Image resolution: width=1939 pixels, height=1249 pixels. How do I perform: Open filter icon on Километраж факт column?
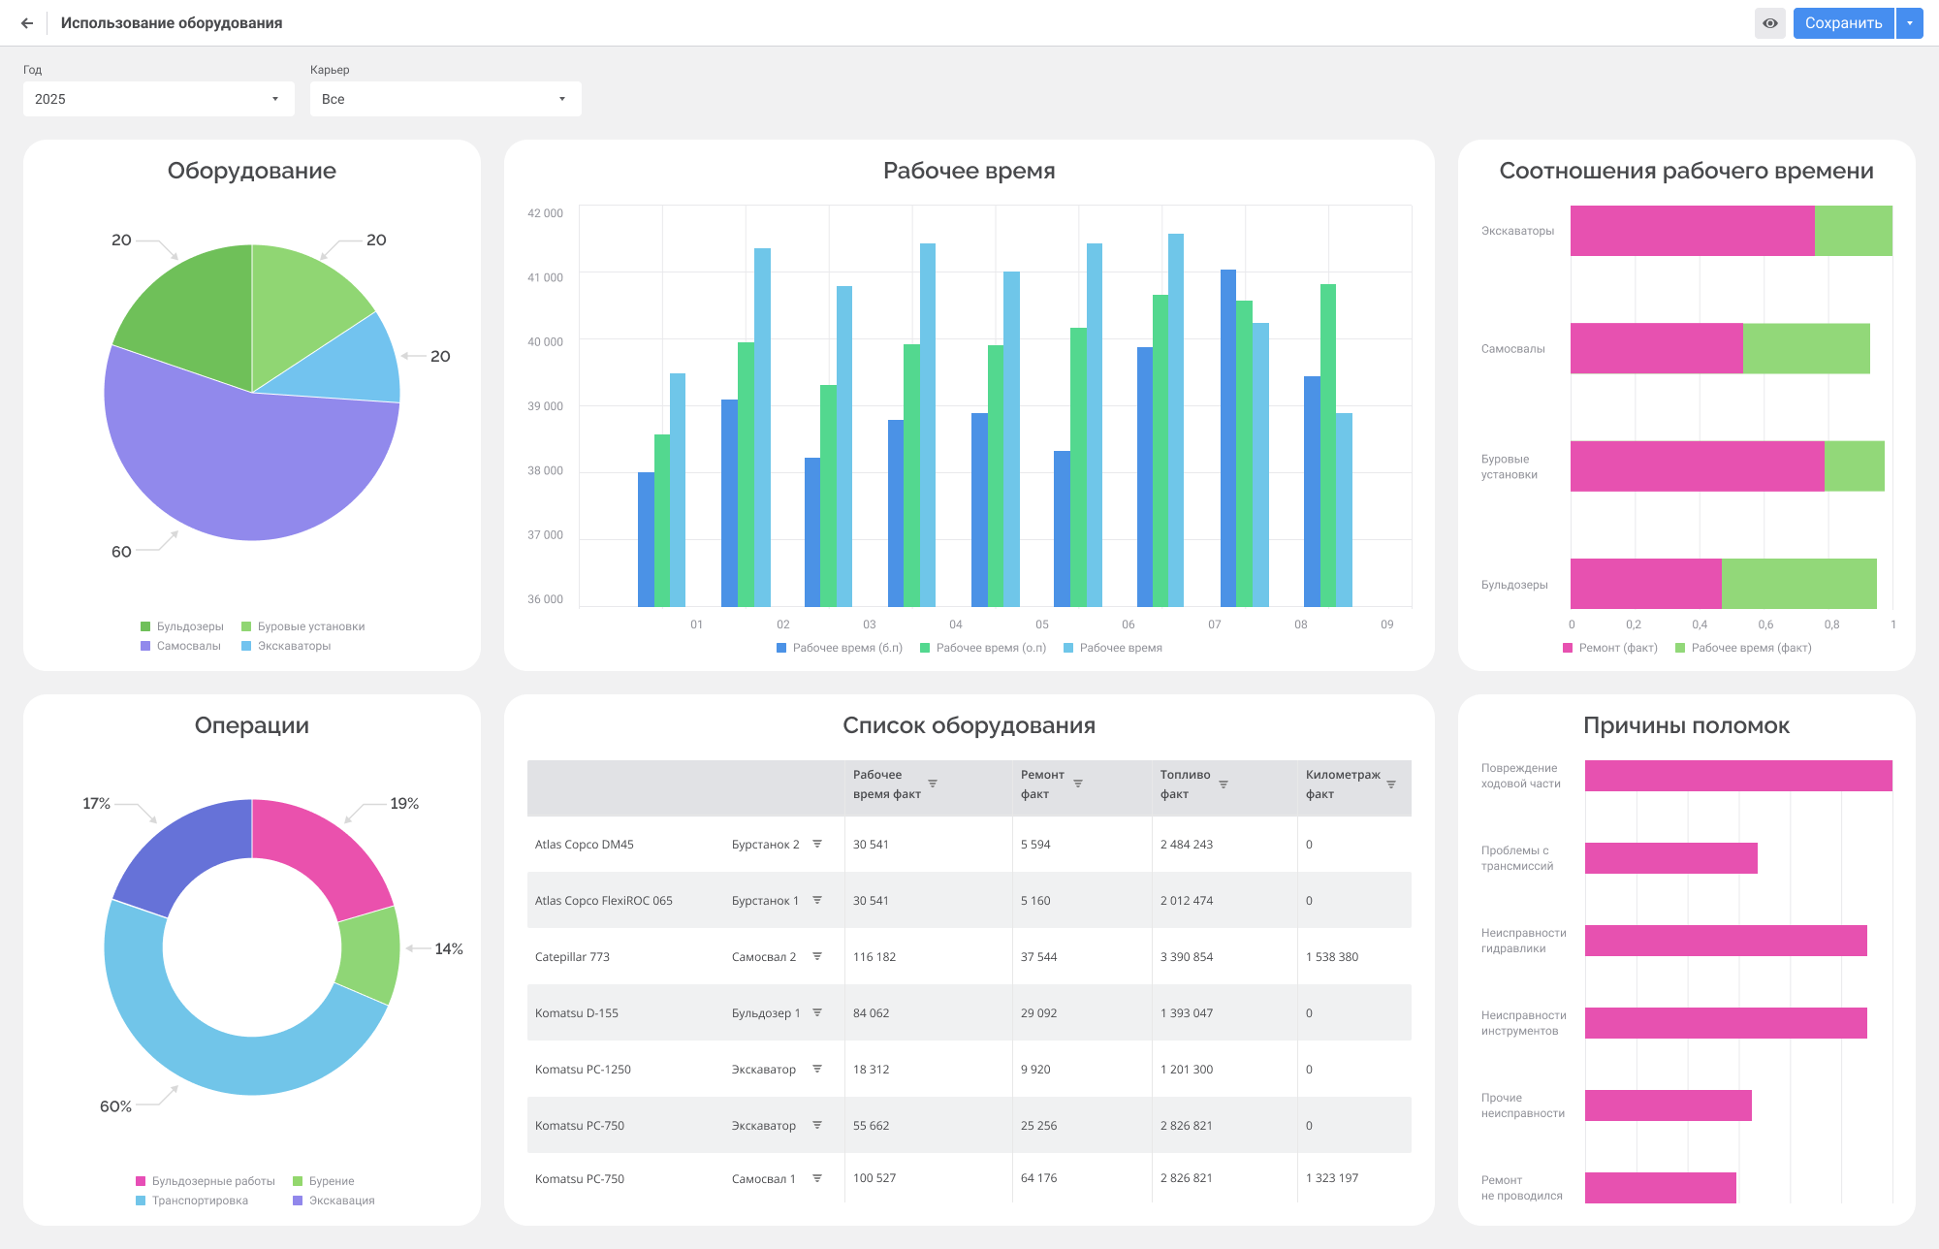[x=1391, y=784]
